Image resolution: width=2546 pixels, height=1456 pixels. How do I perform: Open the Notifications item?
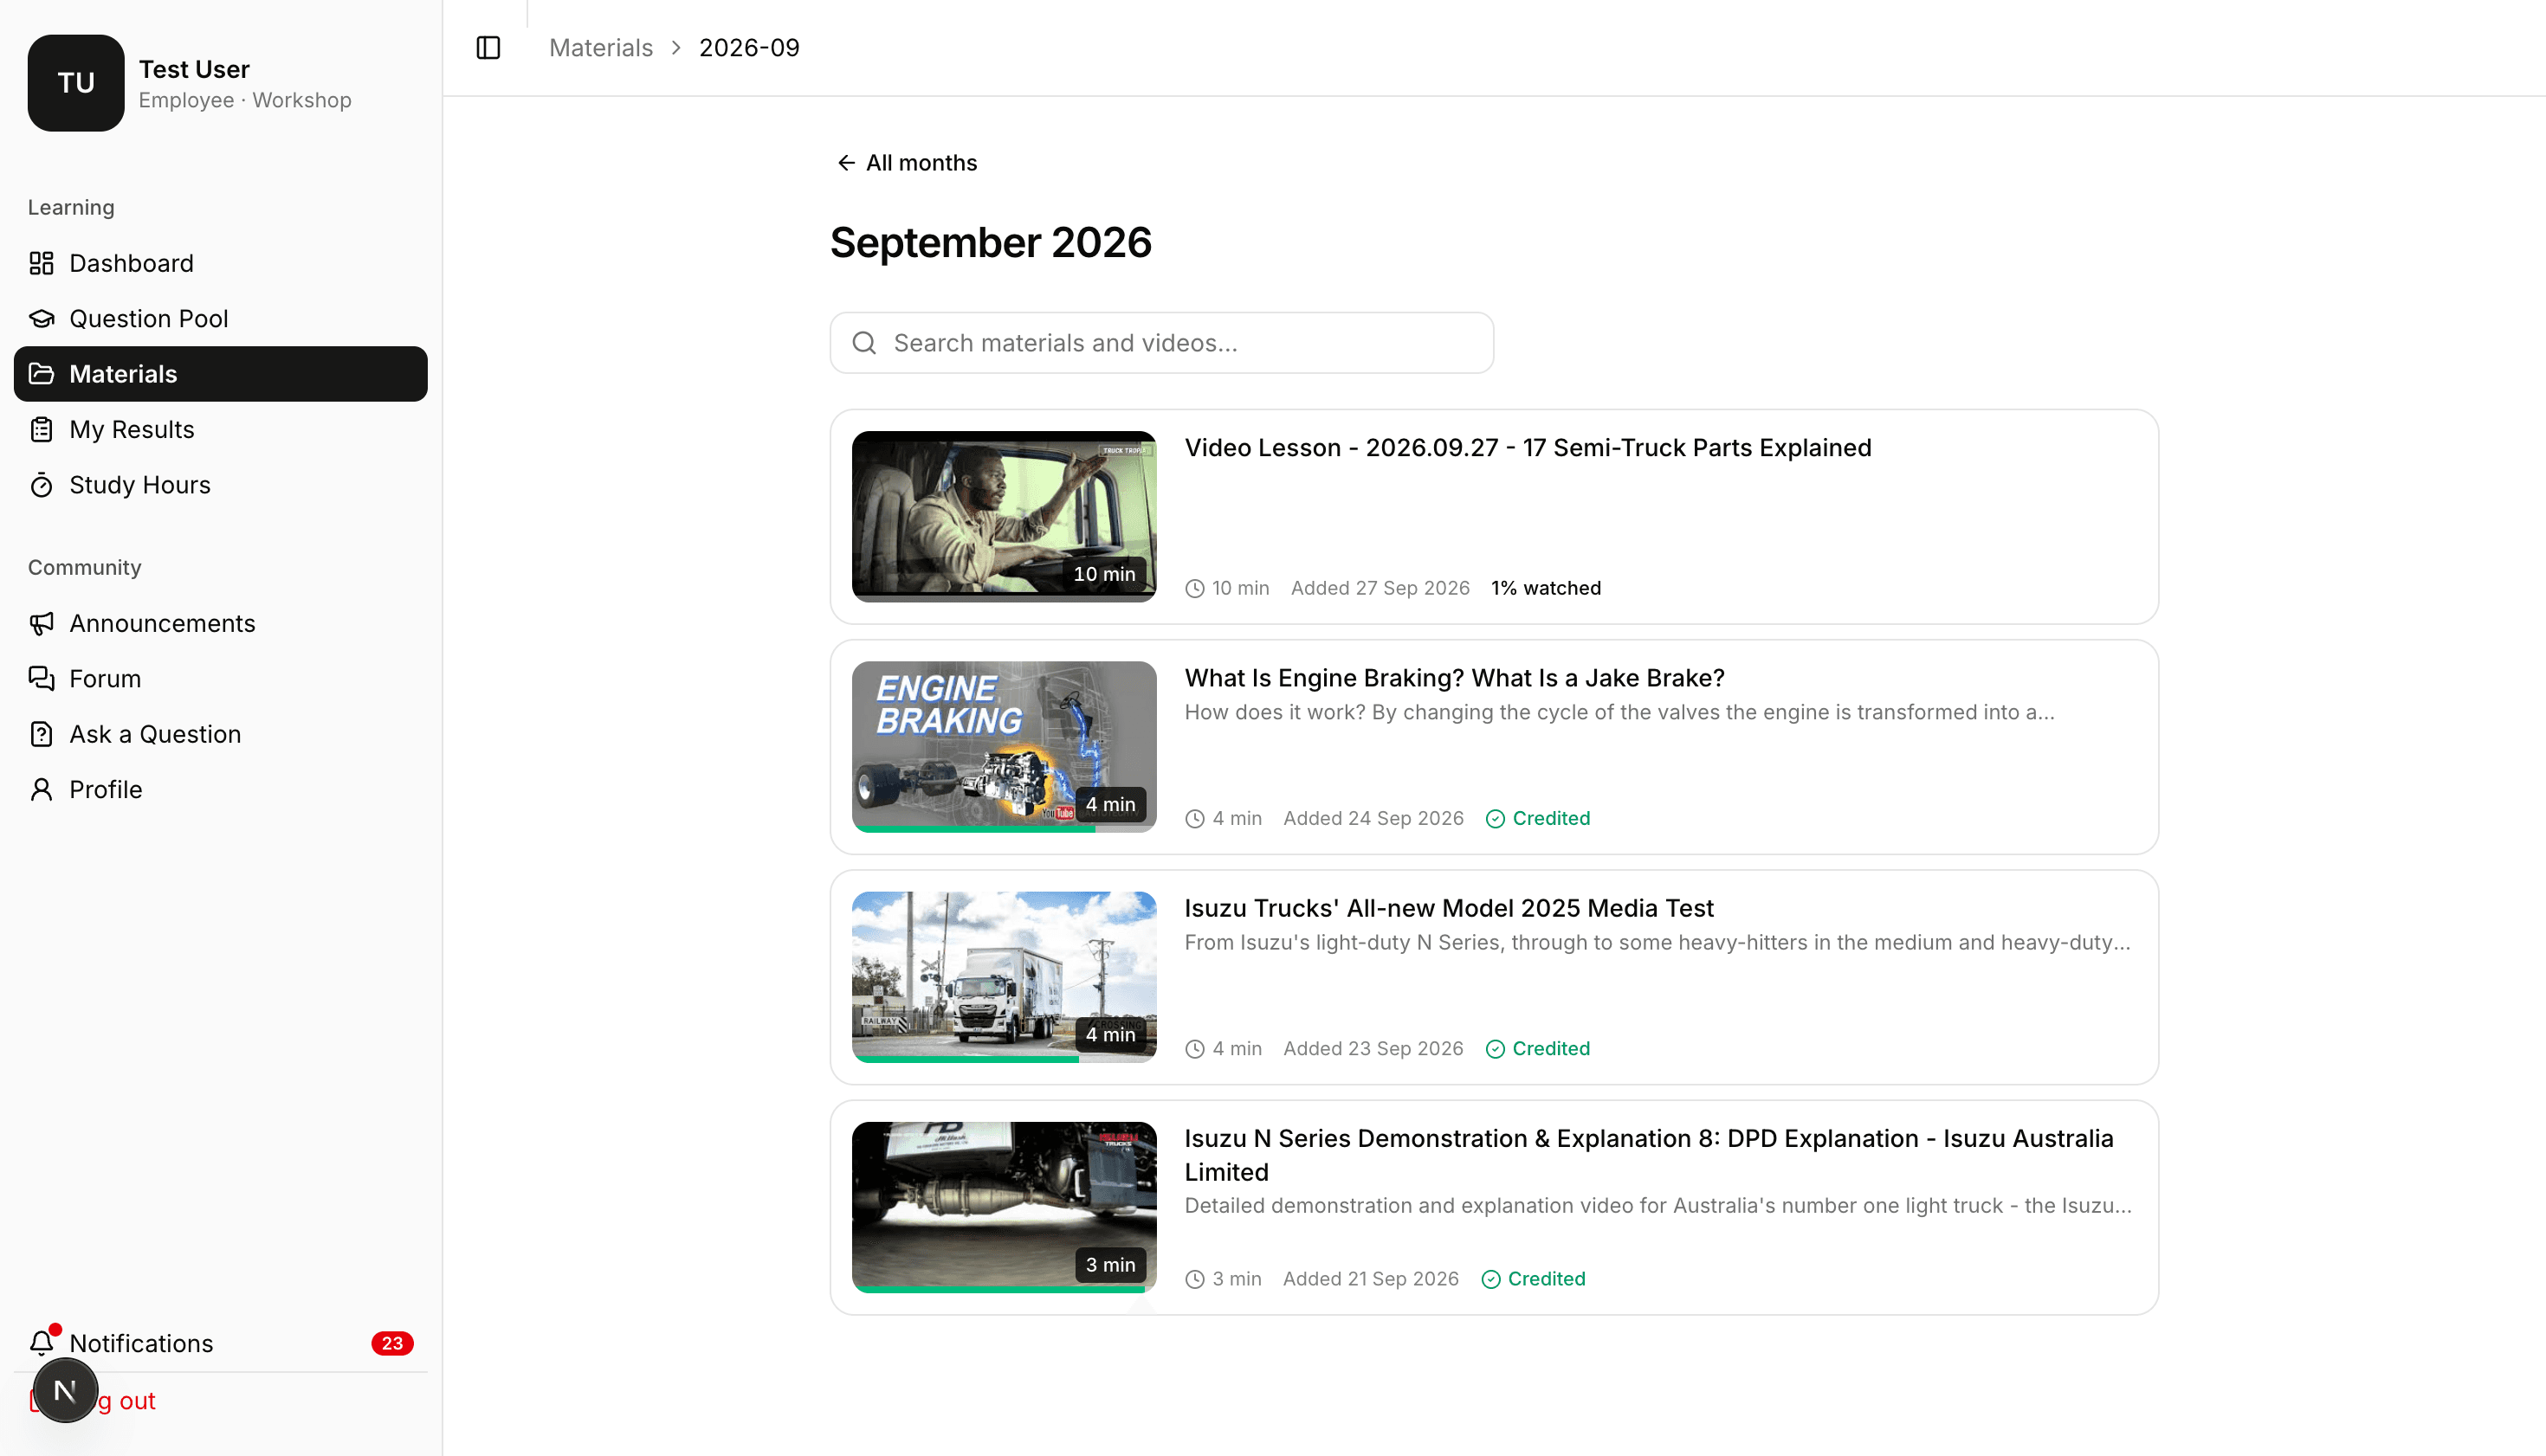pos(221,1343)
